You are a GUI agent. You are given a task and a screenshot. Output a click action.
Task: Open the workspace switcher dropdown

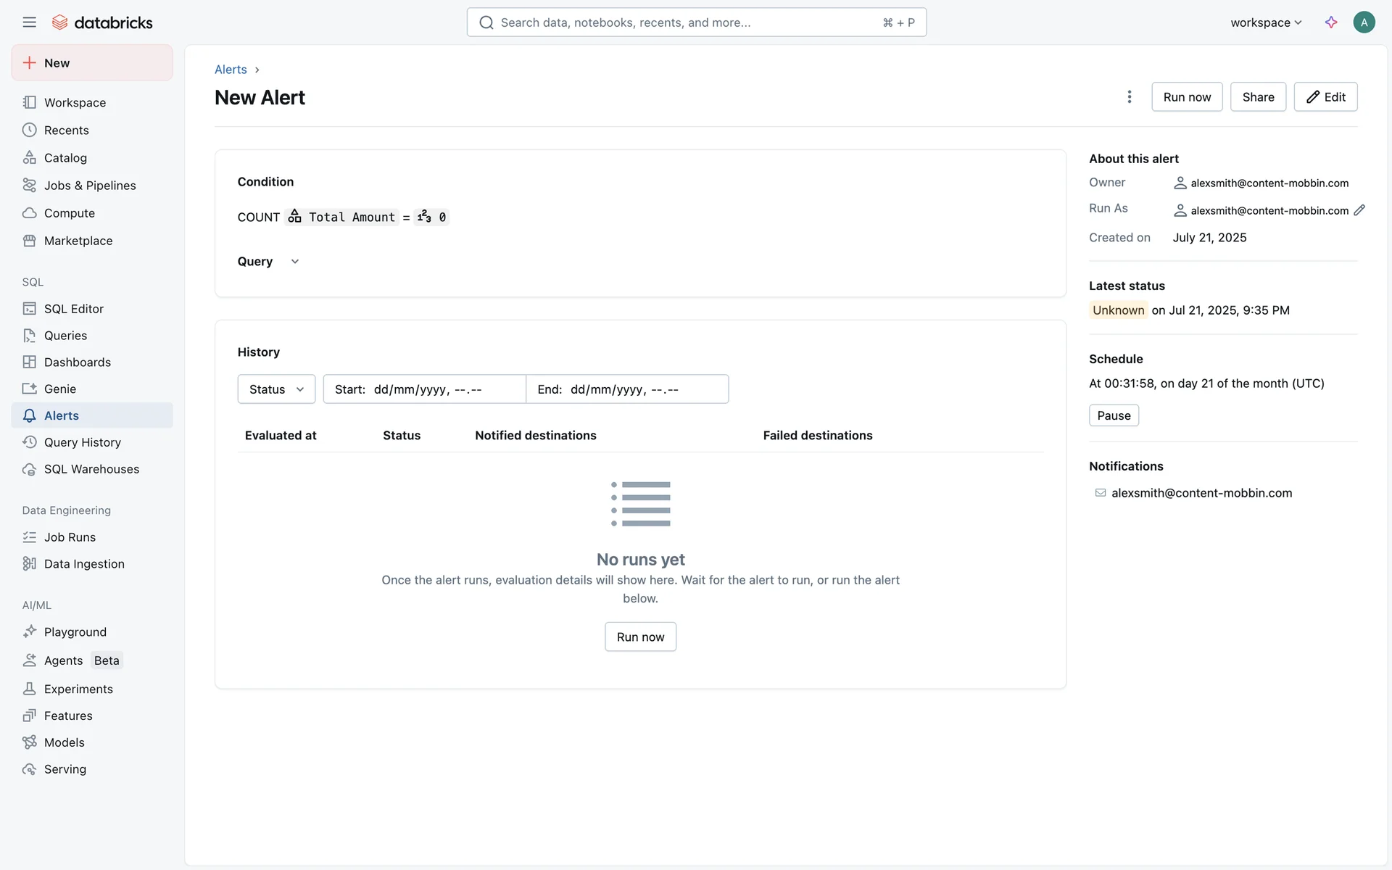click(1266, 22)
